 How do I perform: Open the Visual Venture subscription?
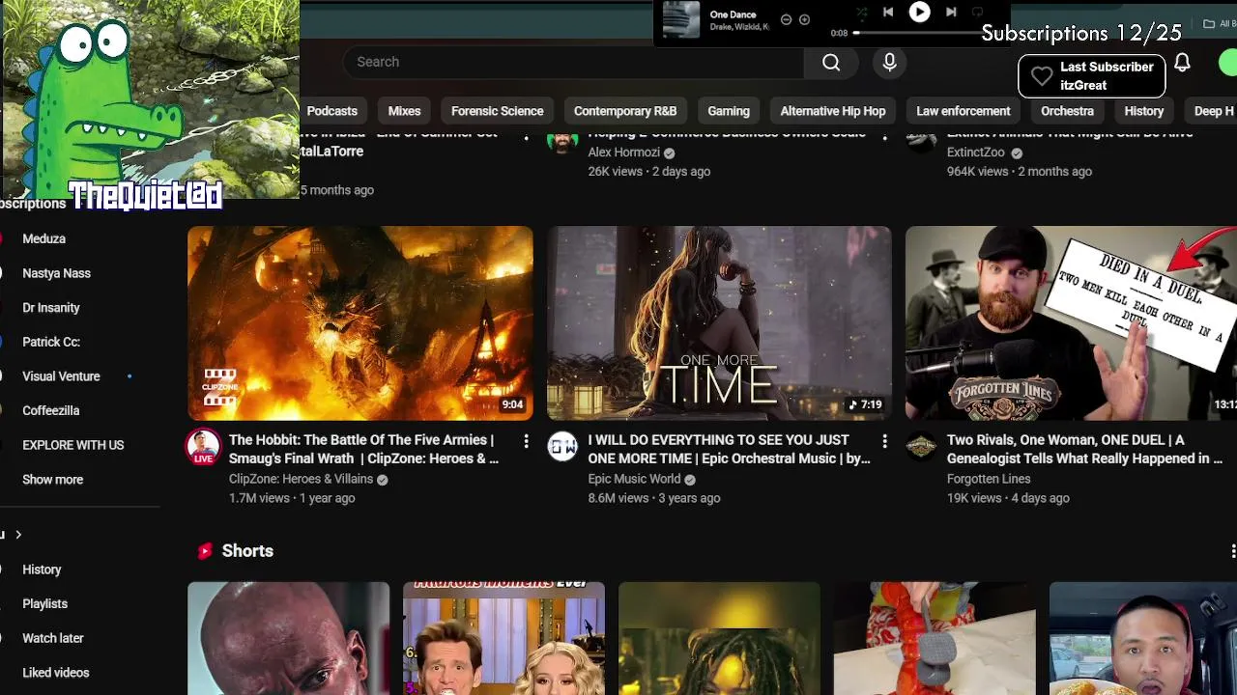[x=62, y=376]
